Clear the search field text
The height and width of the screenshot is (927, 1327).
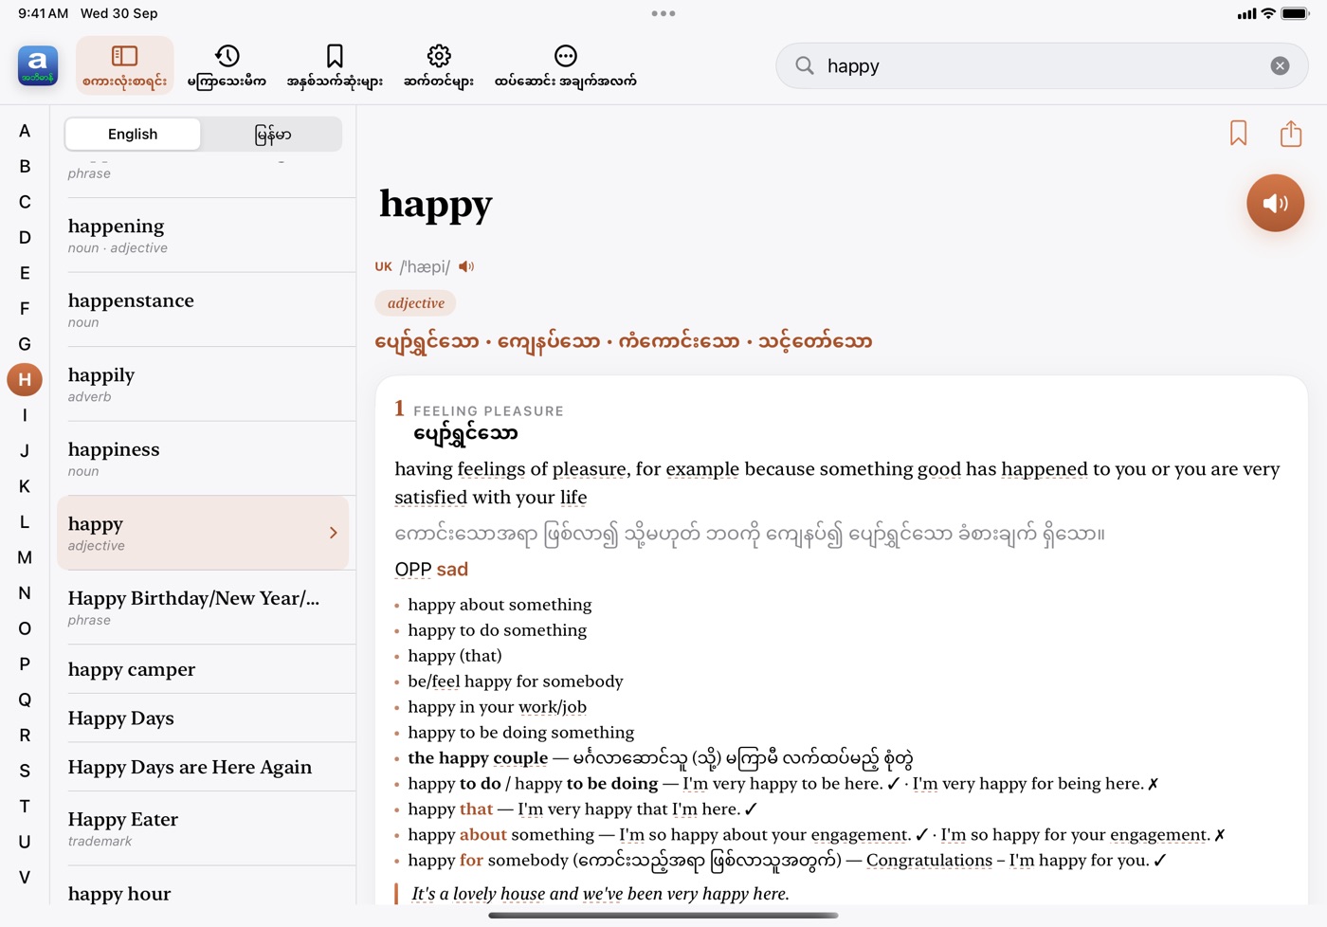[x=1280, y=65]
